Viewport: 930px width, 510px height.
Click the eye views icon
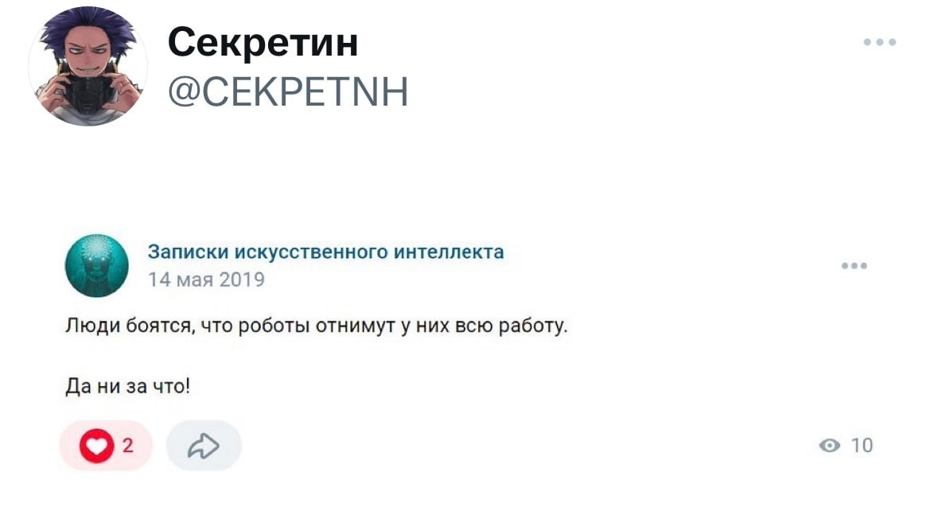(x=830, y=446)
